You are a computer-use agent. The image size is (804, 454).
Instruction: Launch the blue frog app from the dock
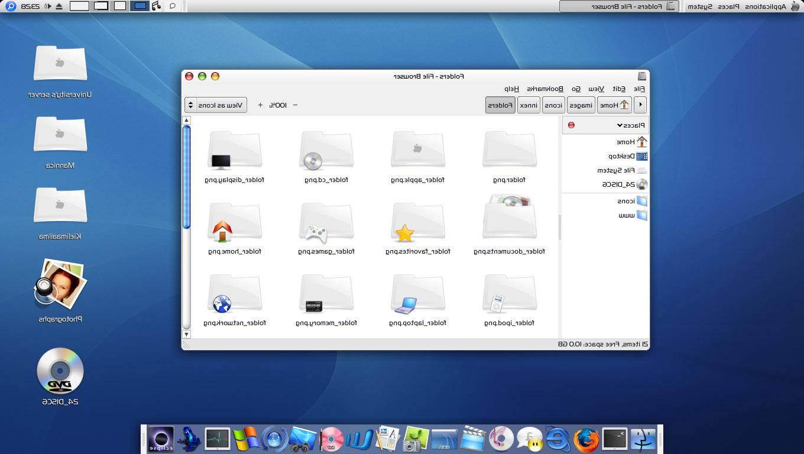tap(189, 439)
